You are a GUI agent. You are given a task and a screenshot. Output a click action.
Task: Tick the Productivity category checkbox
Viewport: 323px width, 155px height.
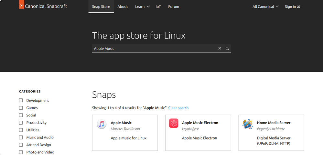[x=21, y=123]
